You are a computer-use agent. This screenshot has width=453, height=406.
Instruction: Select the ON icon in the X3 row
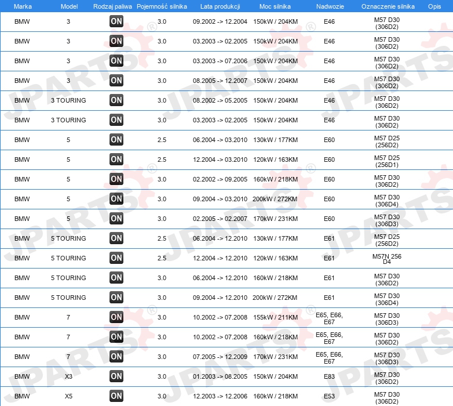116,376
